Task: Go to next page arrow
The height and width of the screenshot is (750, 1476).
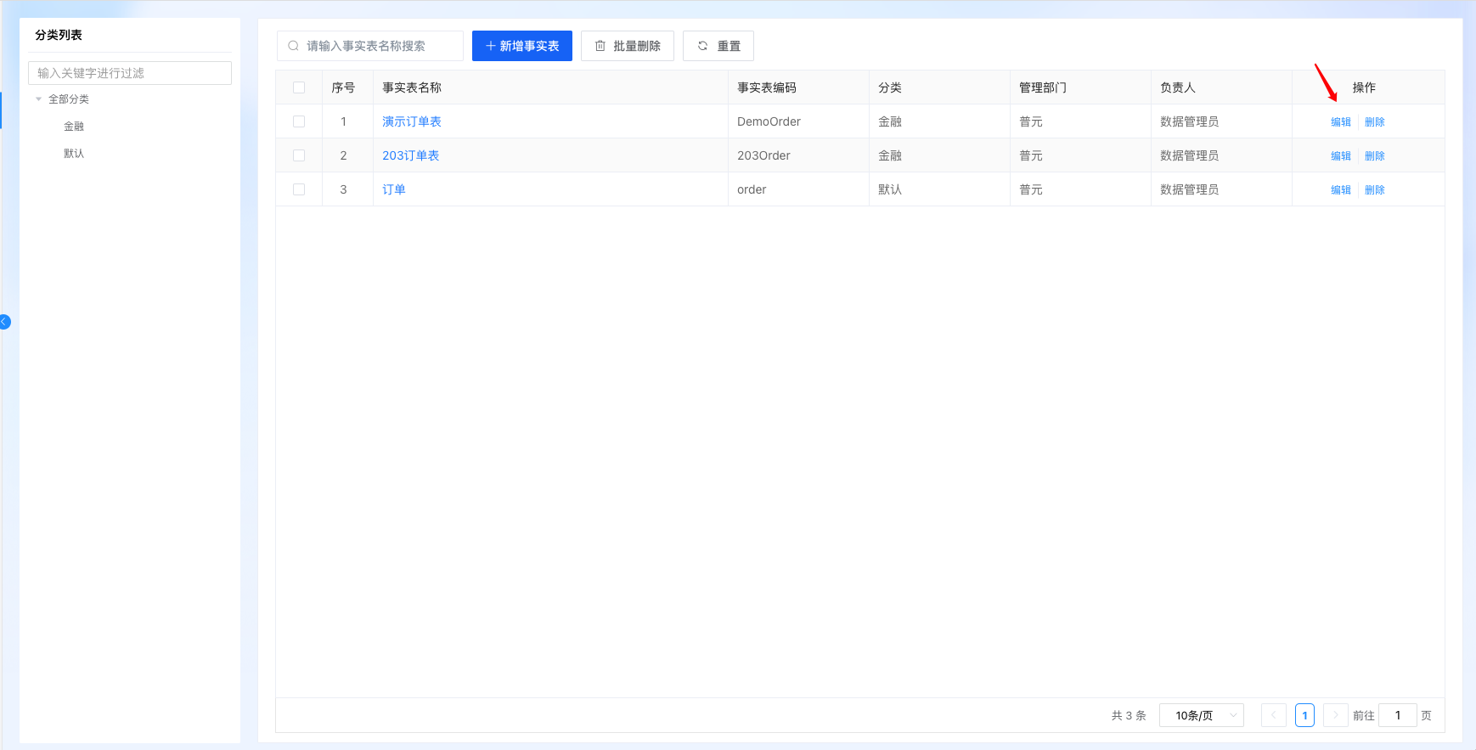Action: (x=1335, y=715)
